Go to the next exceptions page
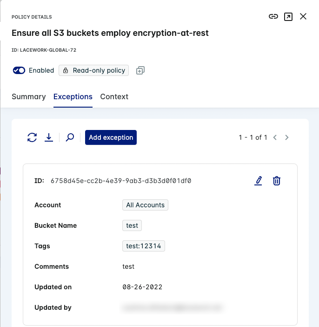The image size is (319, 327). click(x=287, y=137)
